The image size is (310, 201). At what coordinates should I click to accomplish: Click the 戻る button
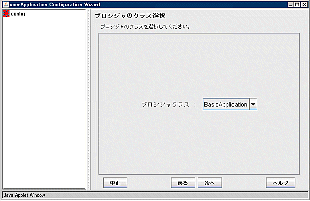point(183,183)
